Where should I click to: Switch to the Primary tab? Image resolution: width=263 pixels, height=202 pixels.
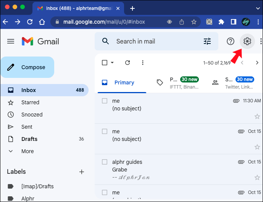(122, 82)
